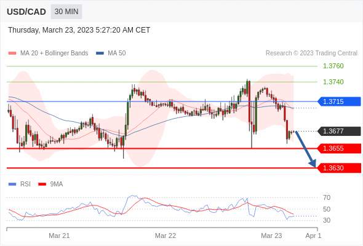
Task: Click the red 1.3630 support price tag
Action: click(340, 168)
